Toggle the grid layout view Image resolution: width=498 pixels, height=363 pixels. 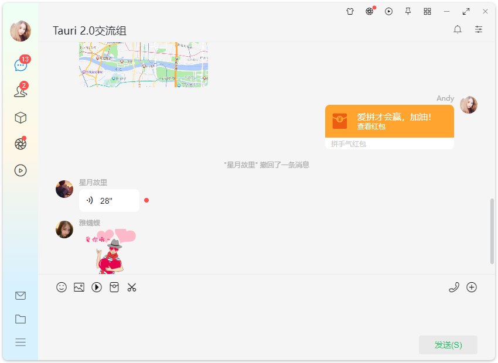(427, 11)
